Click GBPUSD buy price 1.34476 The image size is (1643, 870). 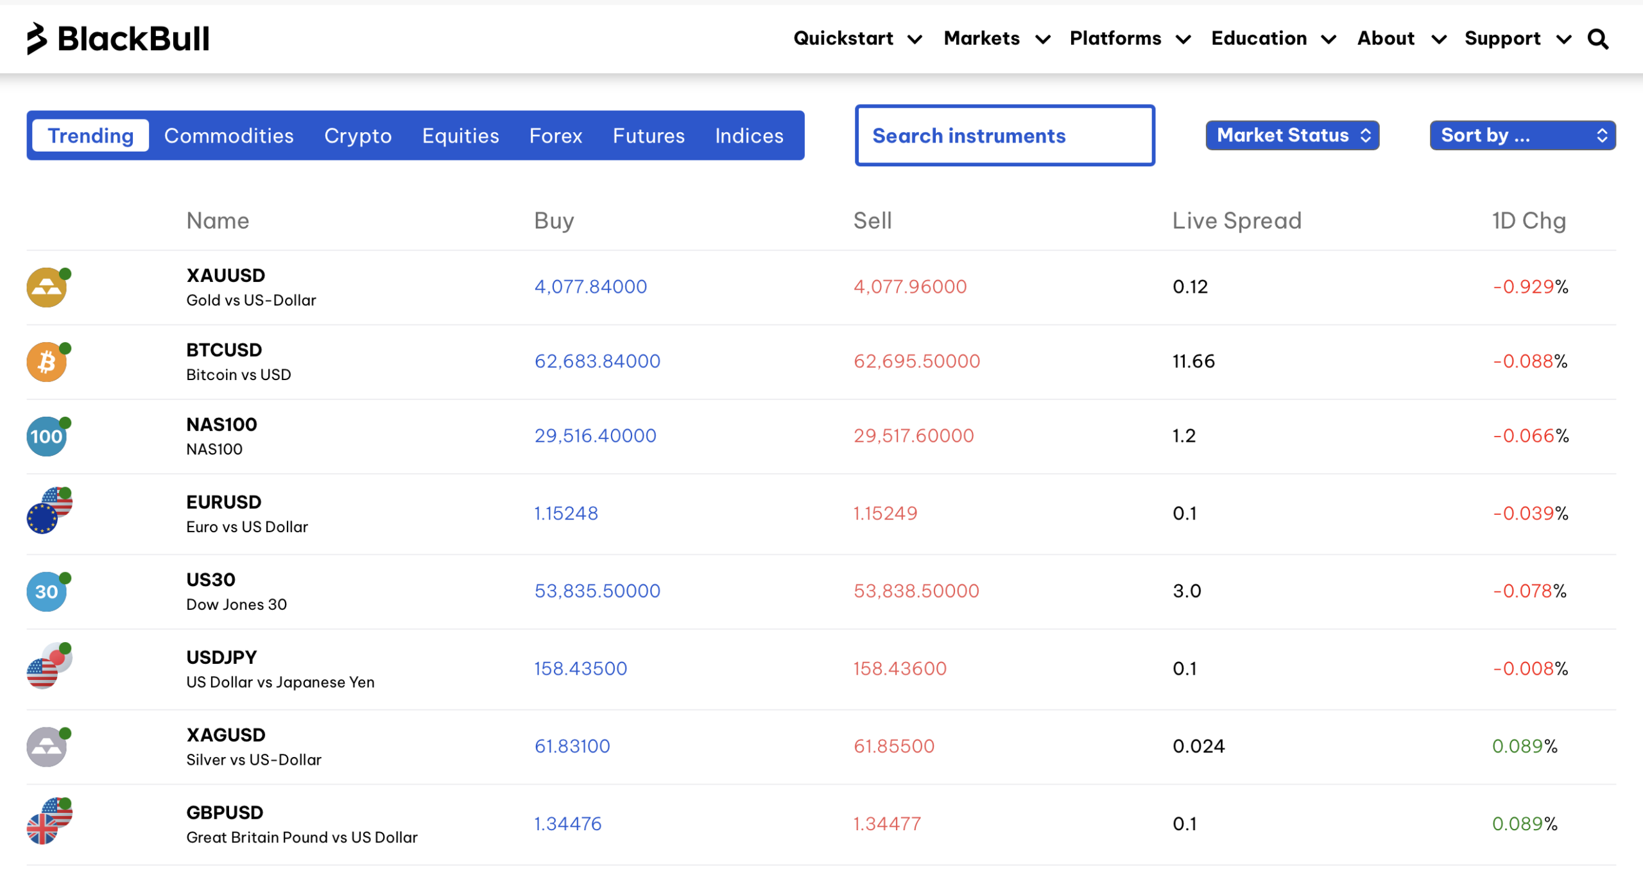click(568, 824)
